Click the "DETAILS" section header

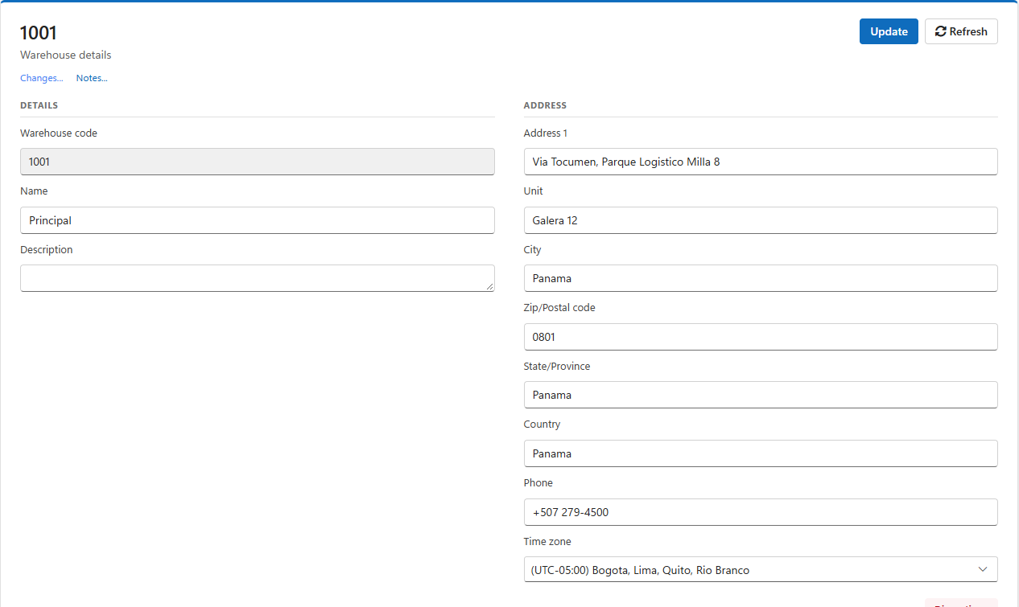click(x=39, y=105)
